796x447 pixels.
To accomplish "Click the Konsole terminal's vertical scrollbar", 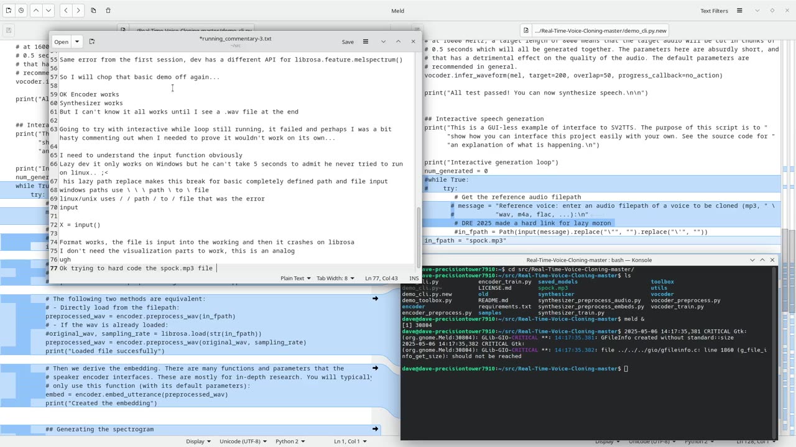I will tap(775, 352).
